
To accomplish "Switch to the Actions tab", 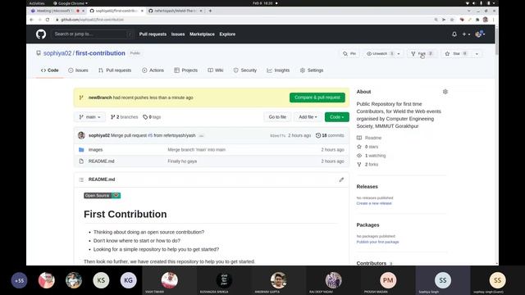I will tap(153, 70).
